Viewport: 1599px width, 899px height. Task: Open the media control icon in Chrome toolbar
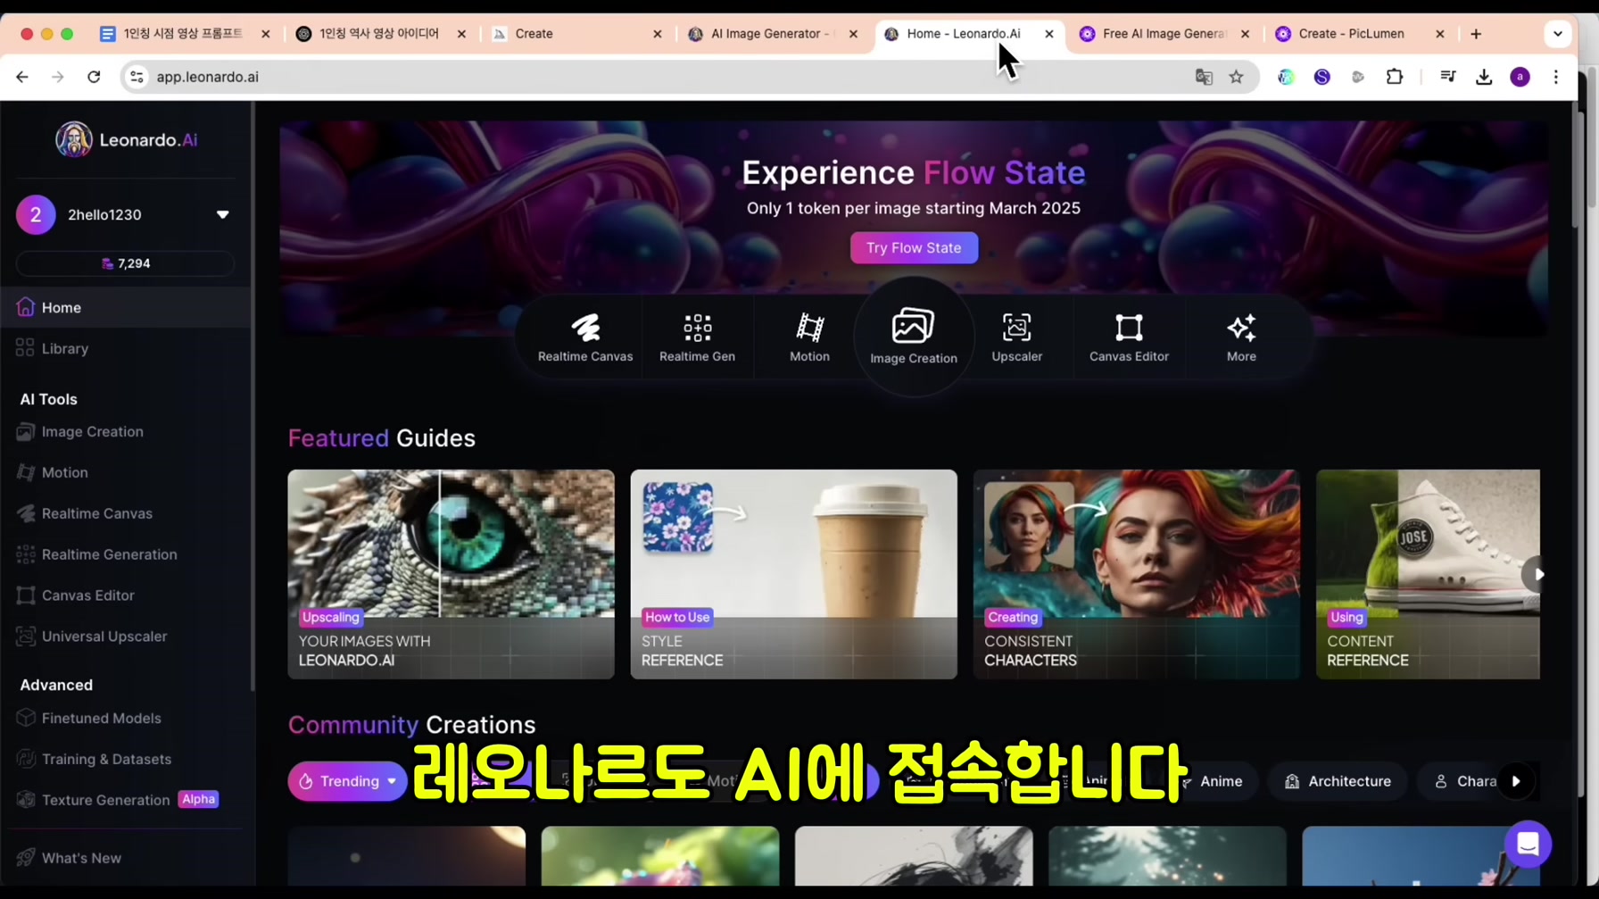[x=1448, y=77]
